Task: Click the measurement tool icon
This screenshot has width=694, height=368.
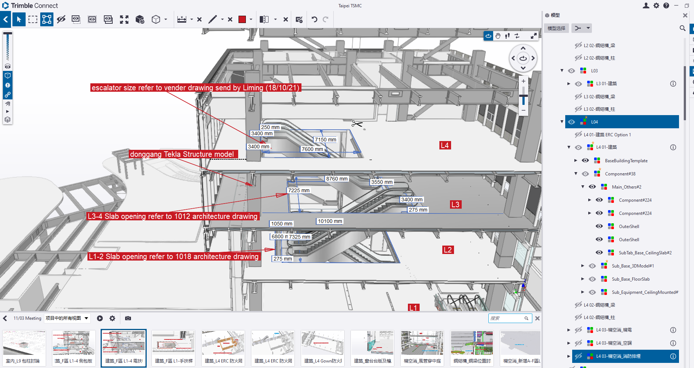Action: 182,19
